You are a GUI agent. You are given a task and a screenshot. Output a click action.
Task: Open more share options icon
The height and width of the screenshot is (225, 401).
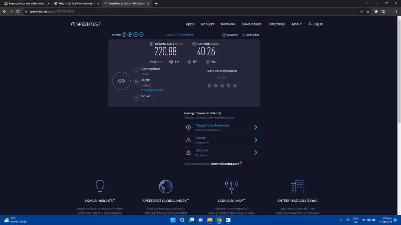coord(141,34)
